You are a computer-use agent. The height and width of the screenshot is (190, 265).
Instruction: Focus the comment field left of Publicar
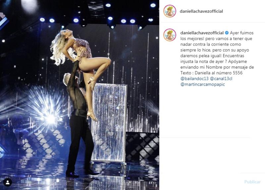201,182
